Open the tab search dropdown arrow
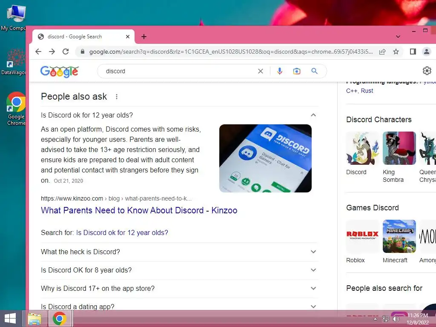 coord(398,37)
